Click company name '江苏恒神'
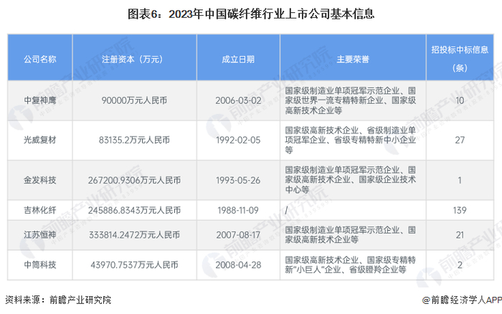This screenshot has width=502, height=314. coord(40,235)
